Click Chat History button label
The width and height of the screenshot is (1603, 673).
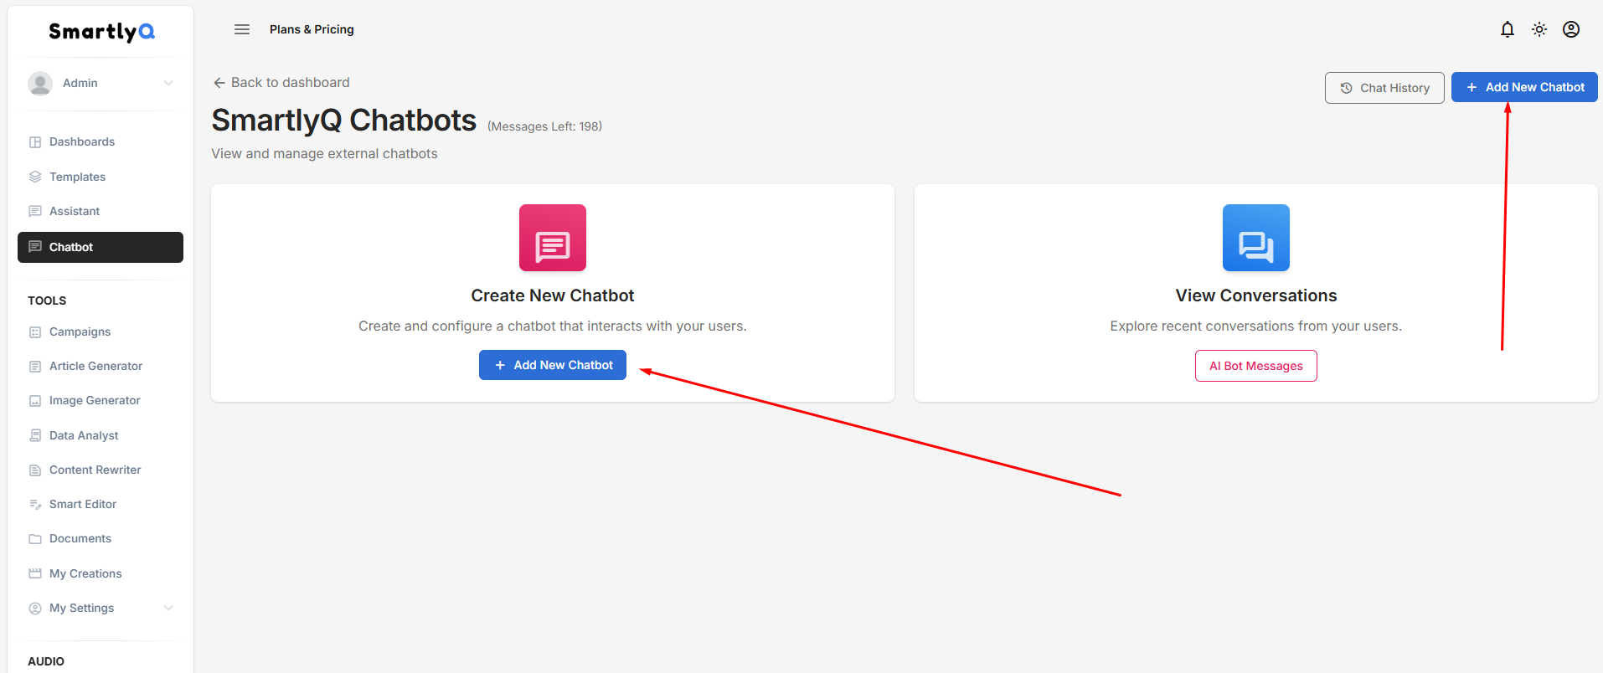(1394, 88)
